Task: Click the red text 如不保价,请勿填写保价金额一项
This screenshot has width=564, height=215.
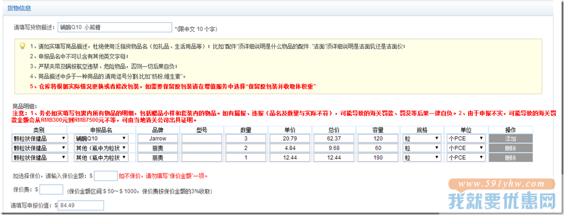Action: pyautogui.click(x=164, y=176)
